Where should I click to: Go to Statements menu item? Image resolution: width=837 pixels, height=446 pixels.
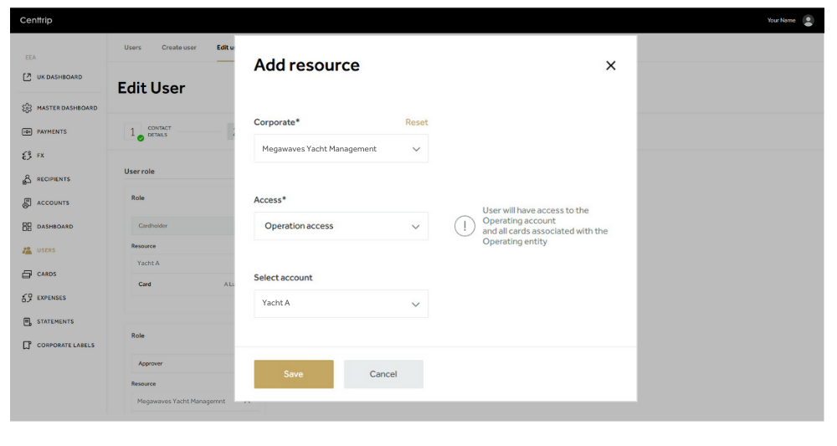[x=55, y=321]
